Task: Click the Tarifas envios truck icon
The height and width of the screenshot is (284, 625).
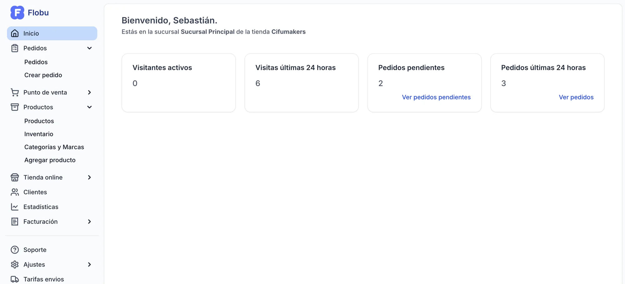Action: click(x=15, y=279)
